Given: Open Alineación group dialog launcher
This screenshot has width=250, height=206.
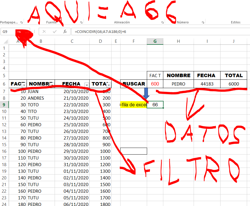Looking at the screenshot, I should pos(162,23).
